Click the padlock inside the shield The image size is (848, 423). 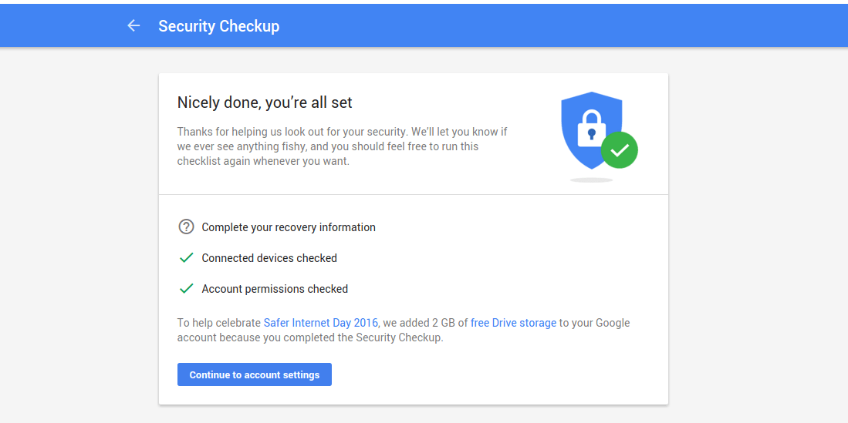coord(591,128)
